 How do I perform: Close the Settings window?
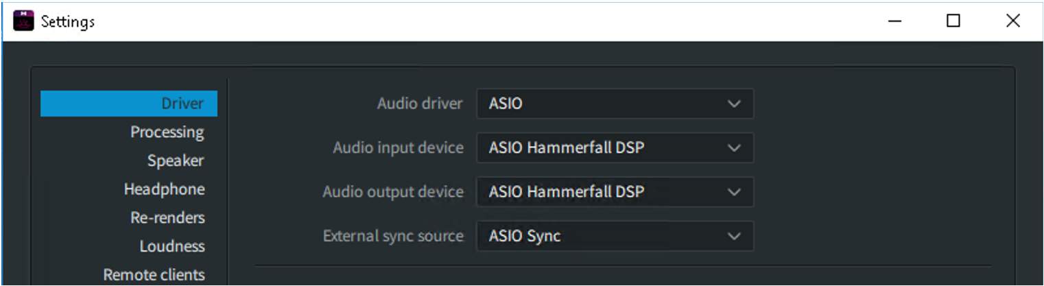(x=1012, y=21)
